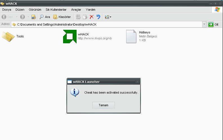Select the Tools folder icon
The height and width of the screenshot is (140, 223).
(x=8, y=37)
